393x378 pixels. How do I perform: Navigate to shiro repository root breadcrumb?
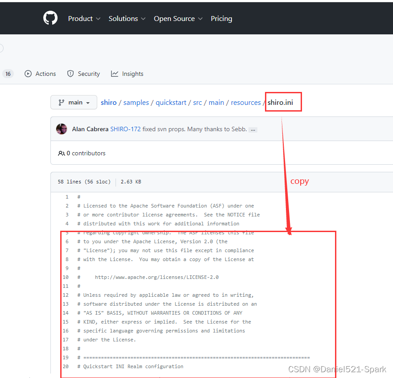click(108, 103)
